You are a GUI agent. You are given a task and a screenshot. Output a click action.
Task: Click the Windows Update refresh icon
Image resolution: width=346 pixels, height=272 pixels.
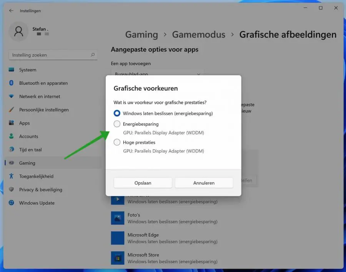11,203
